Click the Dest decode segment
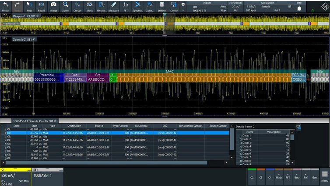The image size is (330, 186). pos(75,77)
